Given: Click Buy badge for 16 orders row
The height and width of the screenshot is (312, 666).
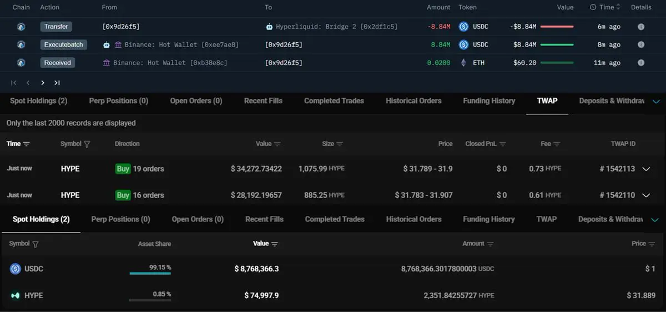Looking at the screenshot, I should coord(123,195).
